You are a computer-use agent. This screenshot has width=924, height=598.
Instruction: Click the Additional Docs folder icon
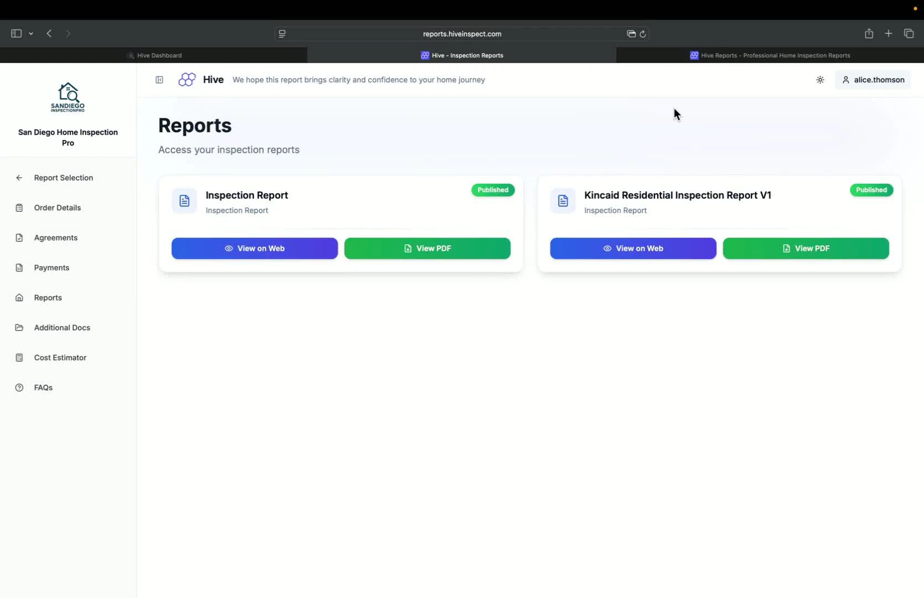(19, 327)
